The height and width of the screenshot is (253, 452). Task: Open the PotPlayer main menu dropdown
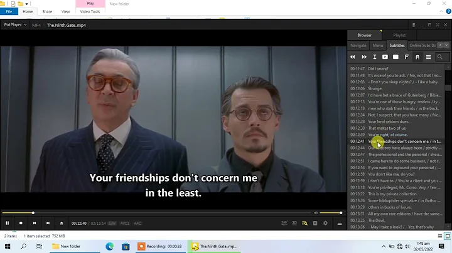(x=15, y=24)
